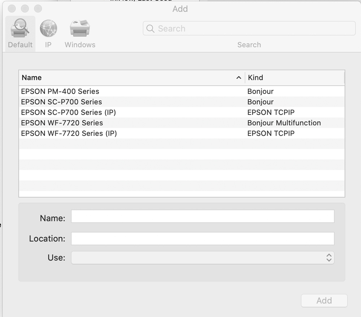Sort the list by the Name column header
This screenshot has width=361, height=317.
pyautogui.click(x=108, y=78)
